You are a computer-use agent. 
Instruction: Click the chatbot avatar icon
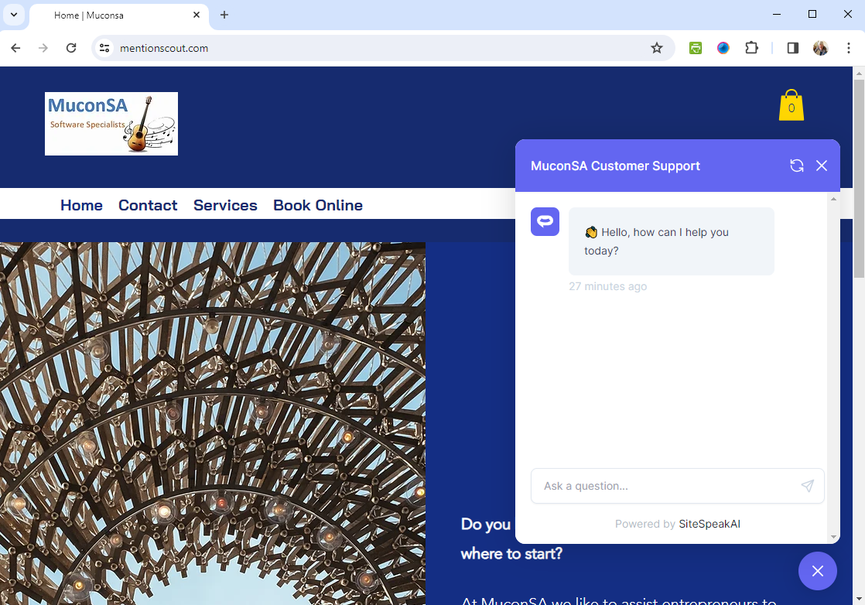coord(545,221)
